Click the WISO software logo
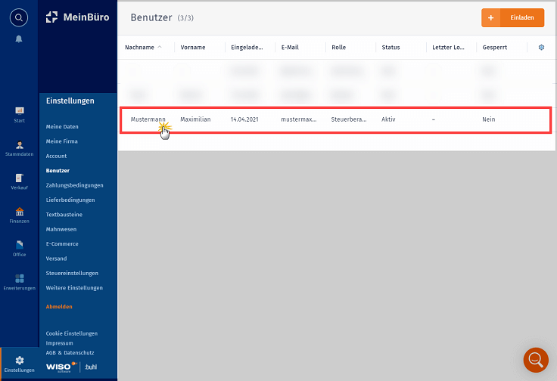This screenshot has height=381, width=557. [61, 367]
